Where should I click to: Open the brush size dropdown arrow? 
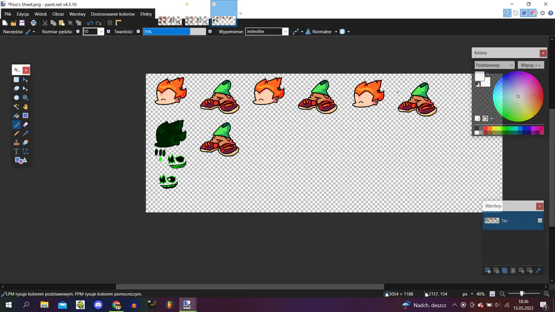101,31
